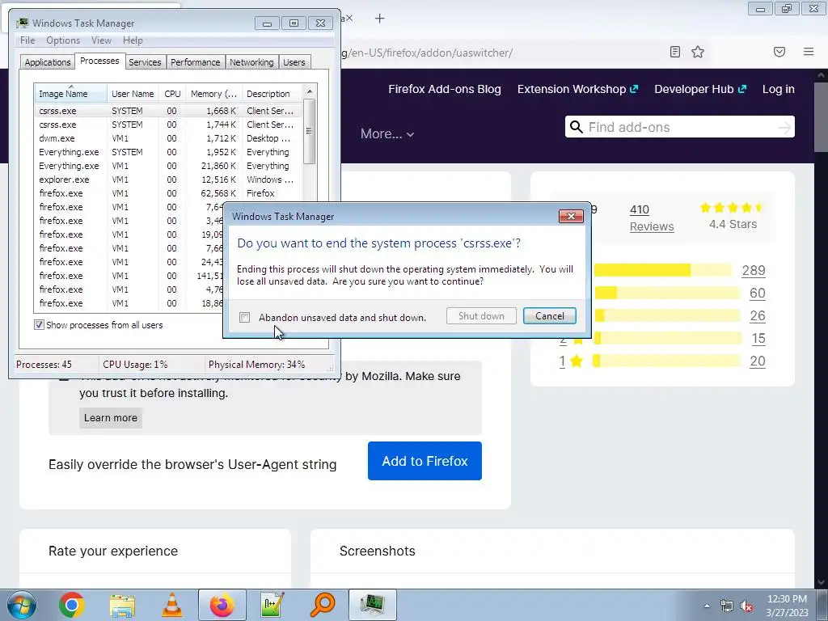Open Firefox Add-ons Blog link
The width and height of the screenshot is (828, 621).
click(445, 89)
